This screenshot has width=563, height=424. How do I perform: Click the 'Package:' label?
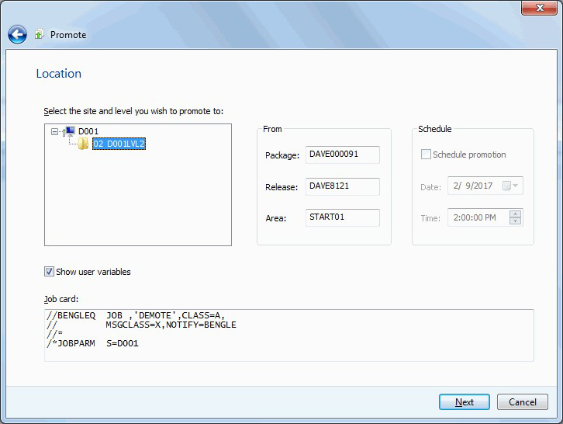282,155
